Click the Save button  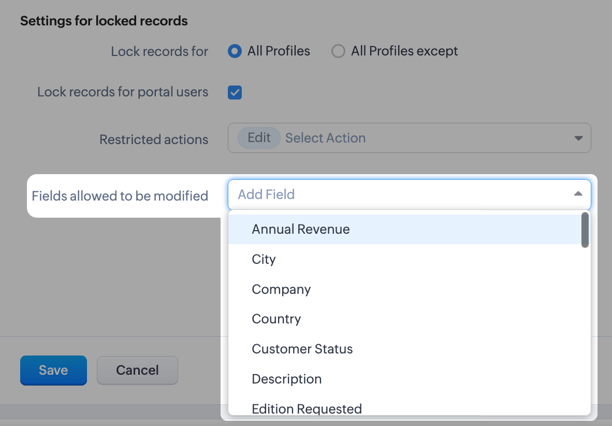coord(53,370)
